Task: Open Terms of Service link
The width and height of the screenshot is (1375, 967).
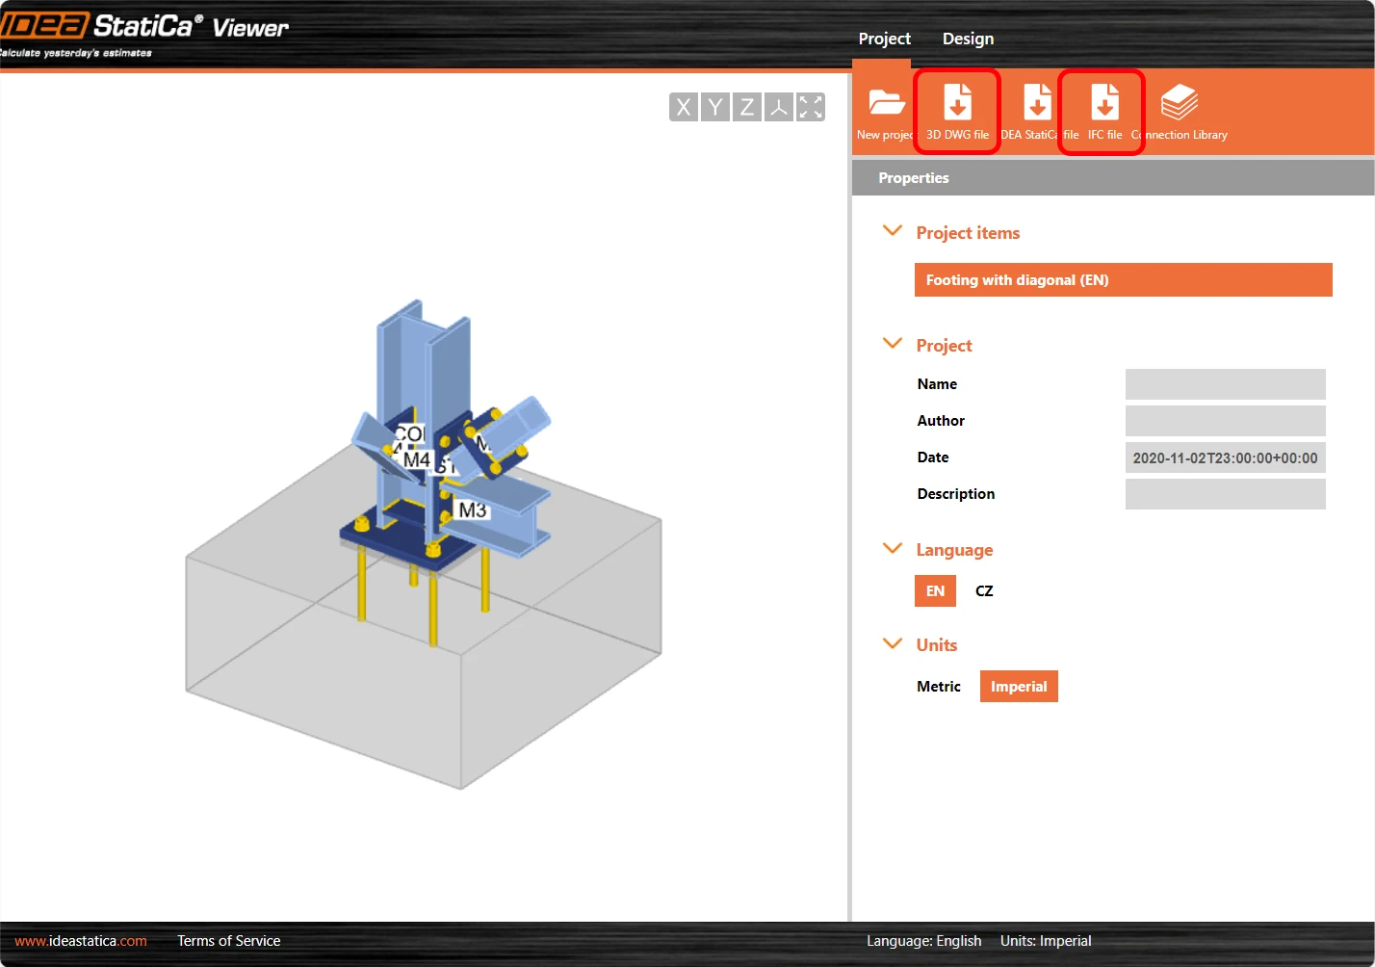Action: tap(229, 941)
